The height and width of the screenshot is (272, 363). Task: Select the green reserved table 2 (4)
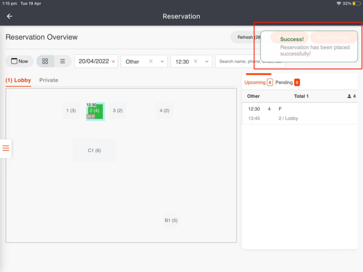point(94,111)
